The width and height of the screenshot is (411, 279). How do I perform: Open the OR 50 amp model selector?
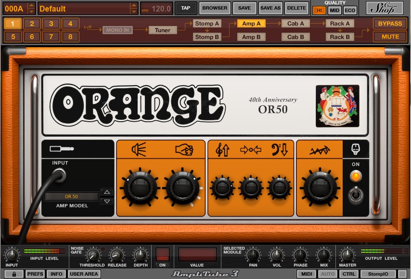[71, 197]
